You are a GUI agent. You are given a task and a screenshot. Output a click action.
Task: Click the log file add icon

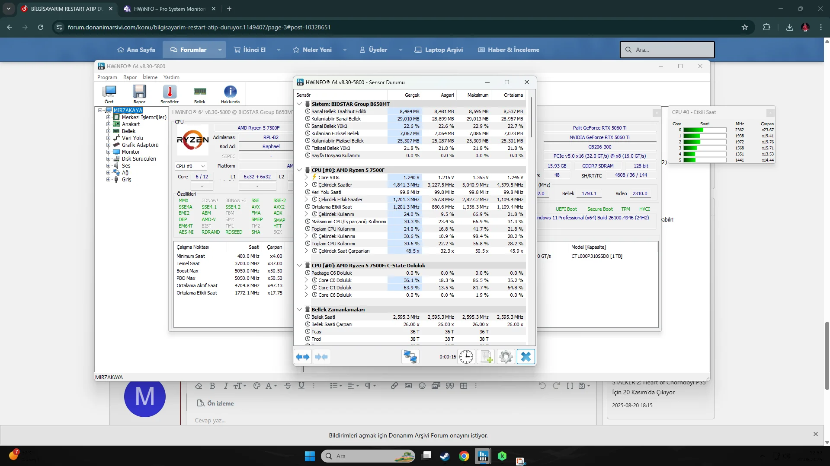(486, 357)
